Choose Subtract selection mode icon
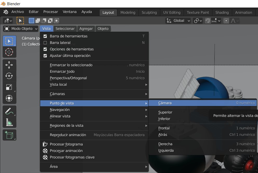Viewport: 258px width, 173px height. tap(44, 21)
